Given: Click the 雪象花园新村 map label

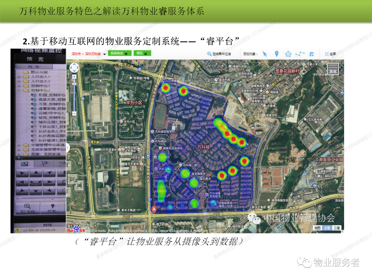Looking at the screenshot, I should pos(287,71).
